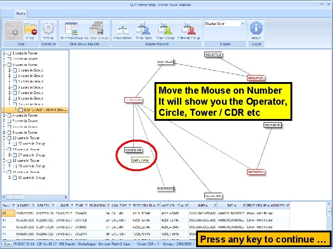Click the IMSI A column filter icon
This screenshot has height=249, width=333.
point(244,206)
